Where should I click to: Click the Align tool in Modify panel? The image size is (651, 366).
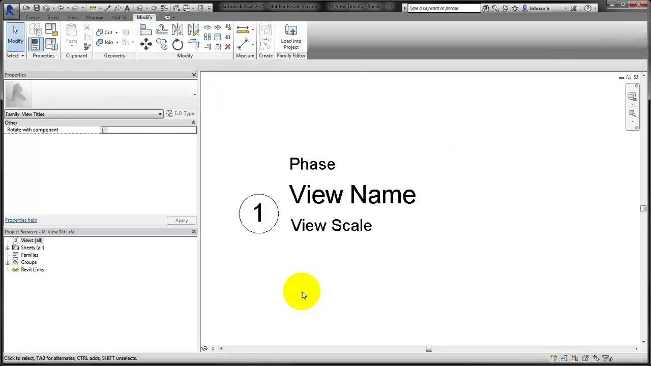146,30
